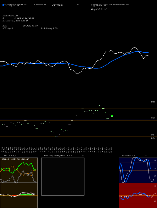This screenshot has width=157, height=208.
Task: Click the 'Intra Day Trading Price & MR' title
Action: coord(58,156)
